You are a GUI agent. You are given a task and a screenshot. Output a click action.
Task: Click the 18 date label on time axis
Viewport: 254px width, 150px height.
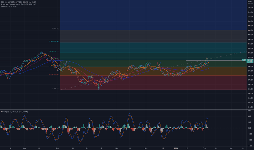pyautogui.click(x=10, y=148)
